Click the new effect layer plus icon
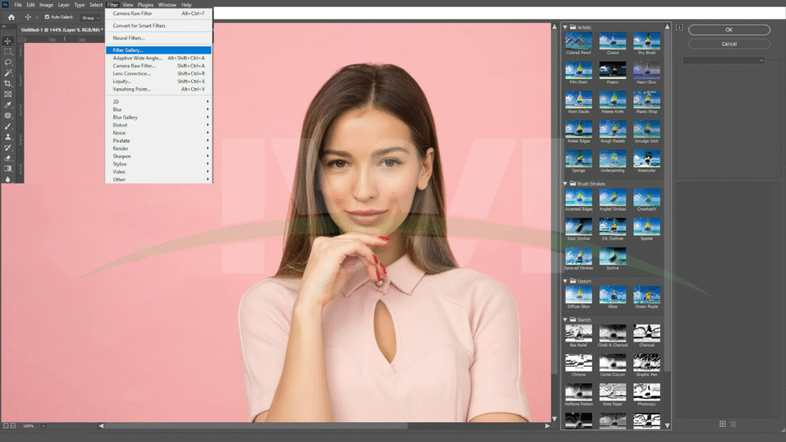Viewport: 786px width, 442px height. 722,424
